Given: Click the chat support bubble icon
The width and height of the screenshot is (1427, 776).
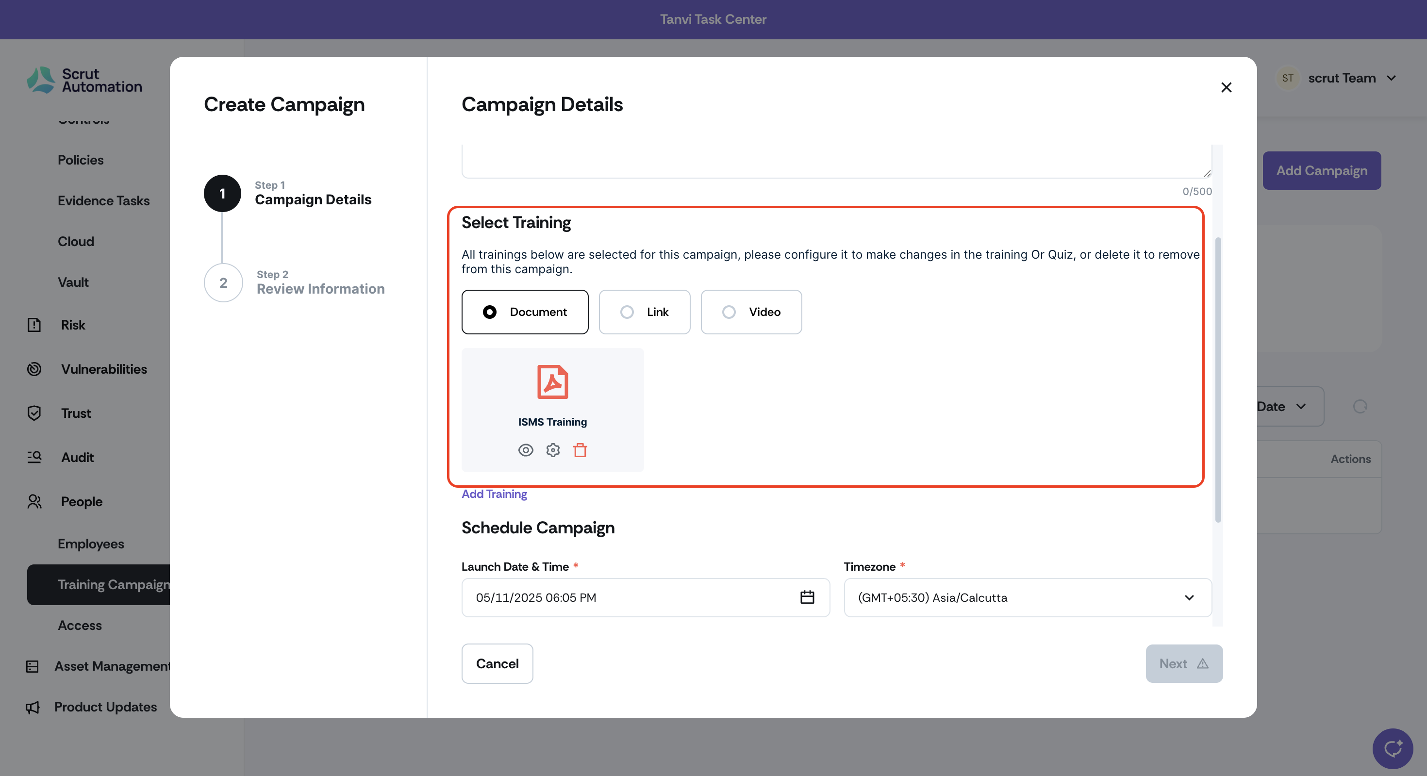Looking at the screenshot, I should [x=1392, y=748].
